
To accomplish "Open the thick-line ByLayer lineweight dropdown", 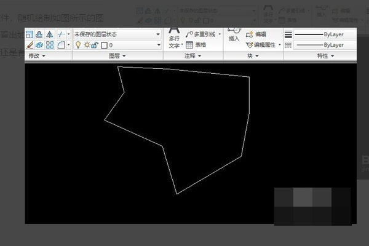I will tap(325, 34).
